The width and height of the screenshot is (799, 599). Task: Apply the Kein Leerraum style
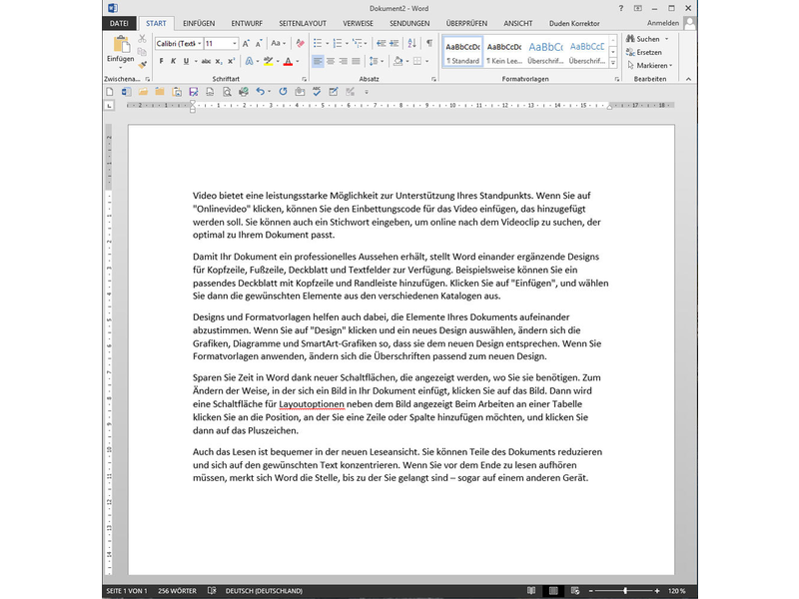[504, 52]
